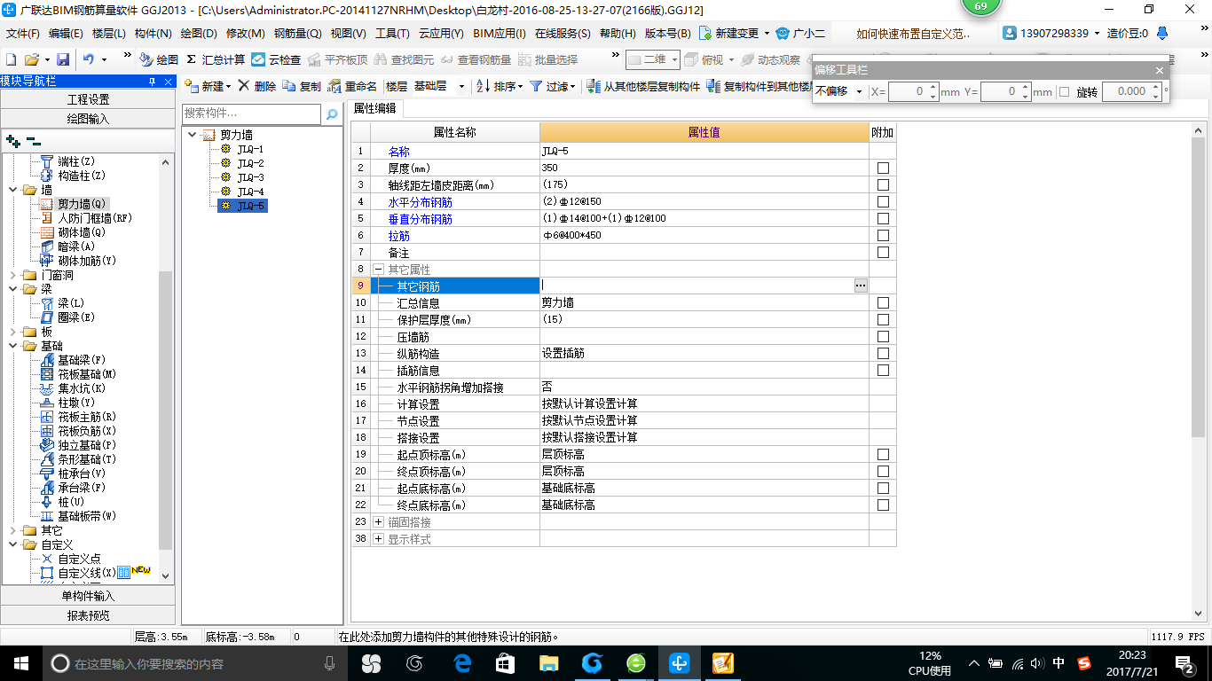Click the X offset value field

tap(909, 91)
